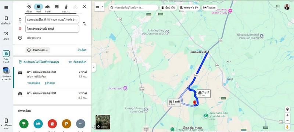The width and height of the screenshot is (294, 132).
Task: Select walking travel mode icon
Action: click(66, 7)
